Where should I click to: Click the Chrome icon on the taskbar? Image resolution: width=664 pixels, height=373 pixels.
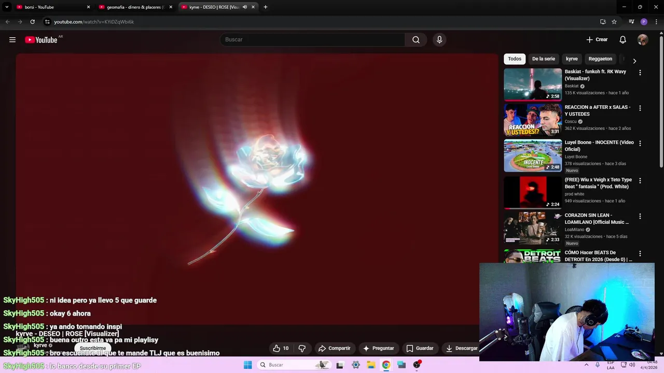386,365
